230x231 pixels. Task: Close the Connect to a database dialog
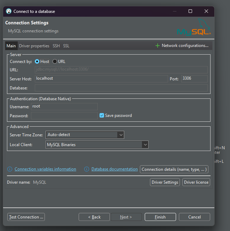[x=206, y=11]
